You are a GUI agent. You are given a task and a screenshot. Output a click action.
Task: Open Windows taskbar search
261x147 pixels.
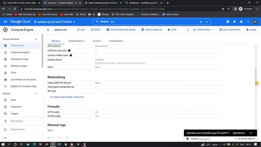[9, 145]
